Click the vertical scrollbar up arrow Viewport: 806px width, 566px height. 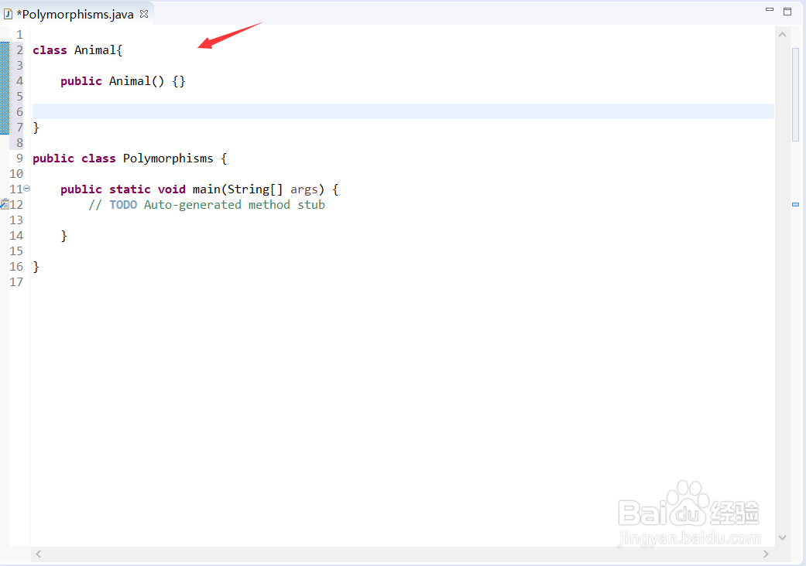782,35
